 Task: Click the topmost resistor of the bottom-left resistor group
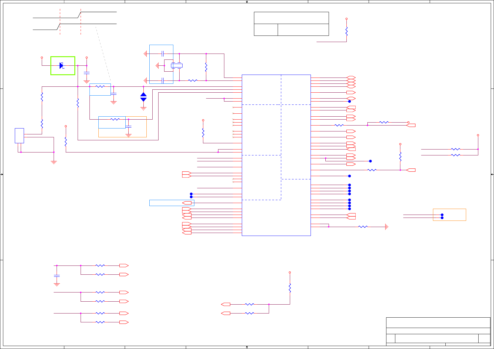point(100,266)
